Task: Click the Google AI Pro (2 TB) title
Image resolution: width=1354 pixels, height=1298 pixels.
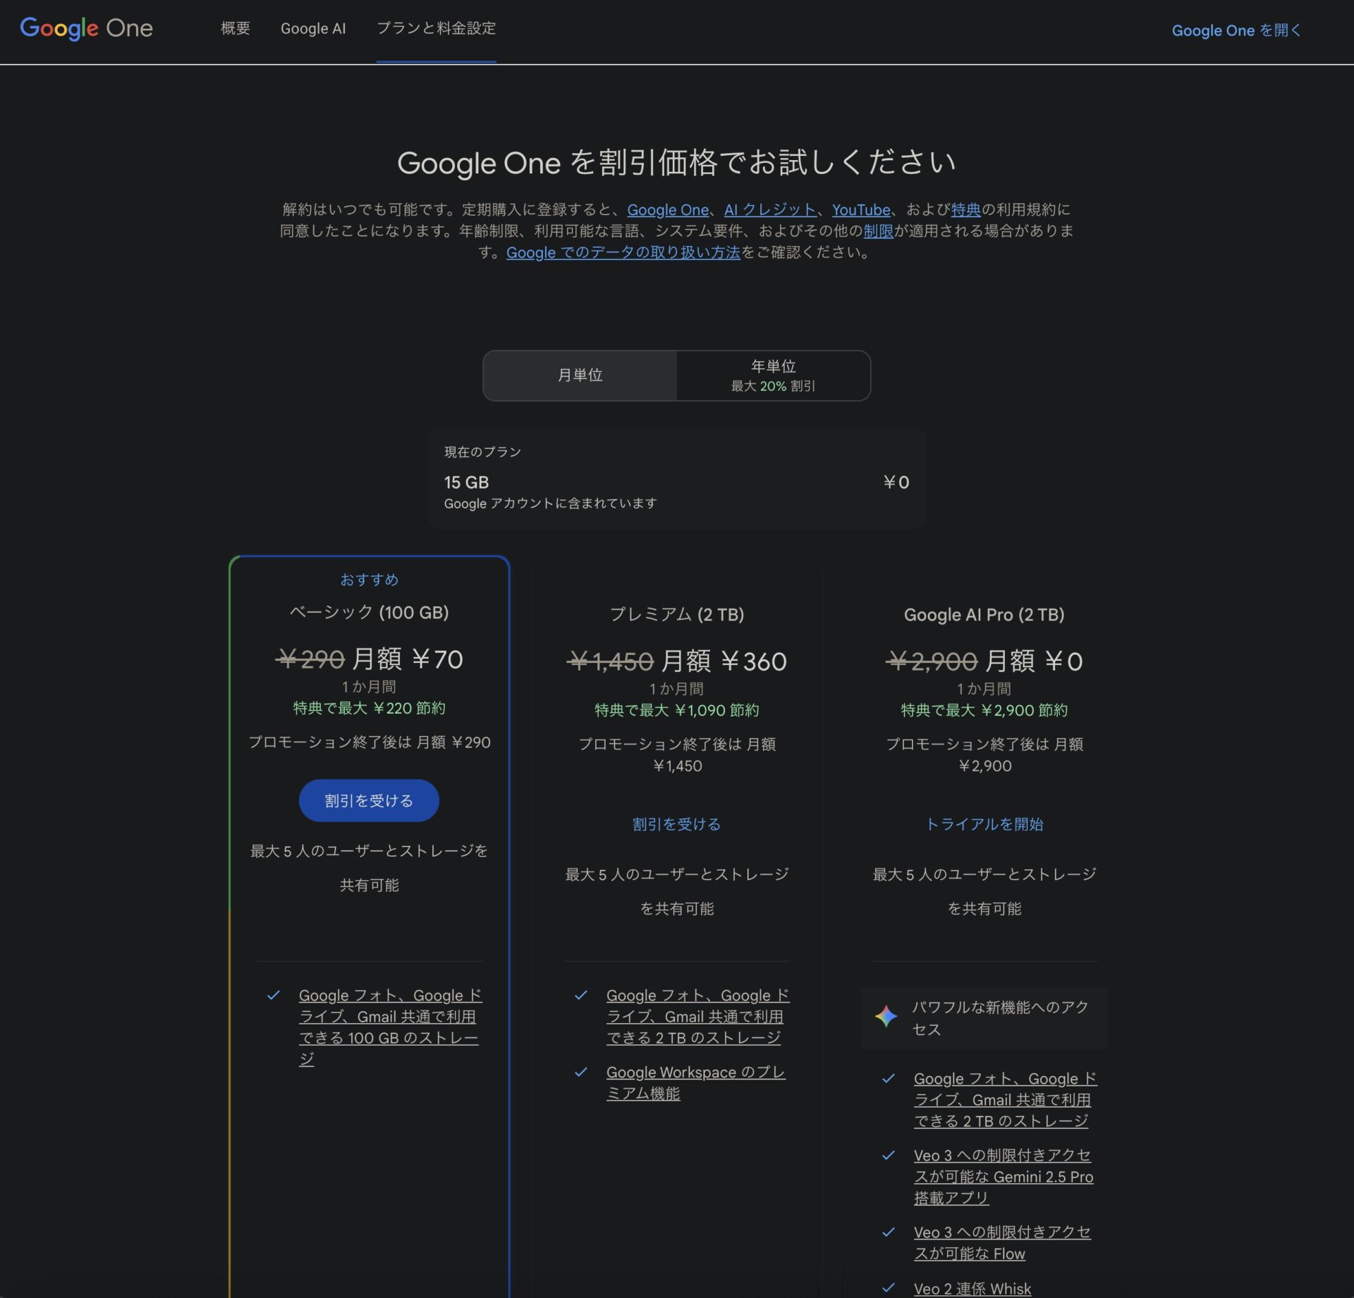Action: (984, 614)
